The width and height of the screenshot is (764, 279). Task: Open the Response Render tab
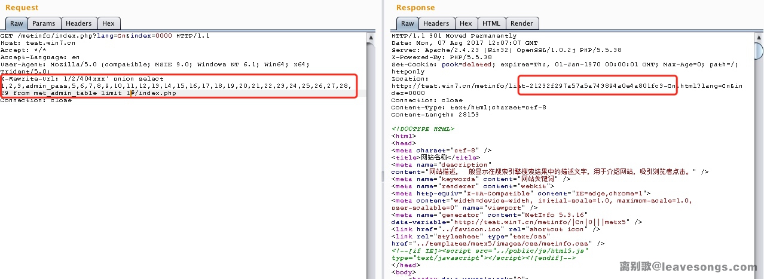[x=522, y=23]
